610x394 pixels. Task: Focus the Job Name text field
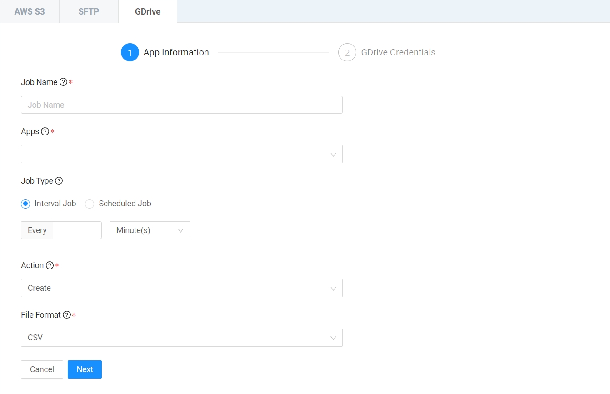pos(181,105)
